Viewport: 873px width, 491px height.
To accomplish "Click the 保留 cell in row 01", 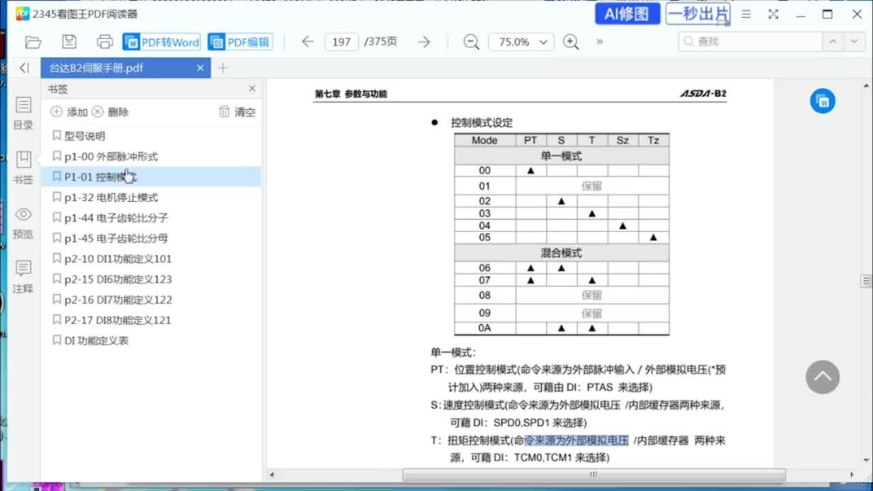I will click(x=592, y=185).
